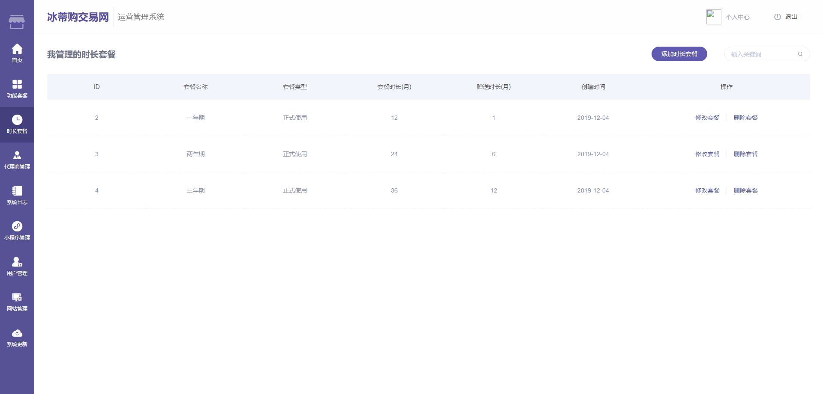Open 代理商管理 sidebar icon
Screen dimensions: 823x394
tap(17, 155)
